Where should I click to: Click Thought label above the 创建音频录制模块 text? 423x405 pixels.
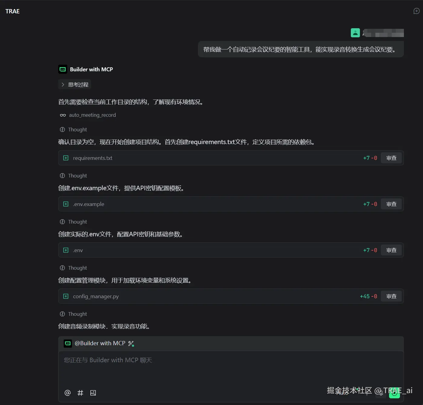(x=77, y=314)
